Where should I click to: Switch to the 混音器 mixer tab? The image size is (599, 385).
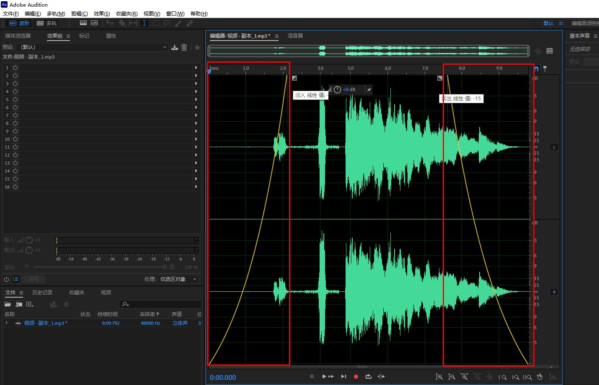click(x=295, y=36)
